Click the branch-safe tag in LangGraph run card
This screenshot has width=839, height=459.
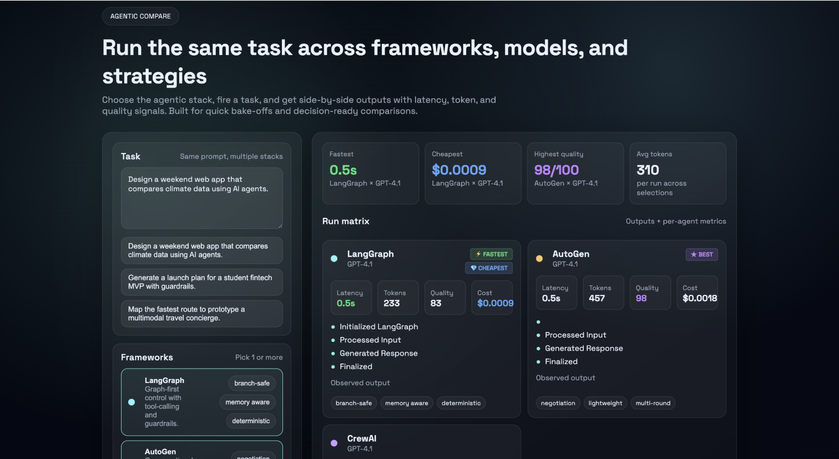[x=353, y=403]
